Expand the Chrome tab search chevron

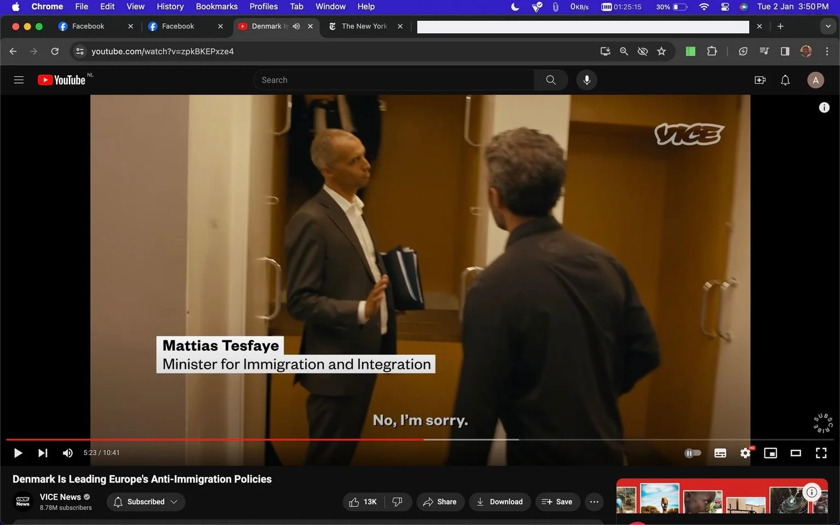(828, 26)
